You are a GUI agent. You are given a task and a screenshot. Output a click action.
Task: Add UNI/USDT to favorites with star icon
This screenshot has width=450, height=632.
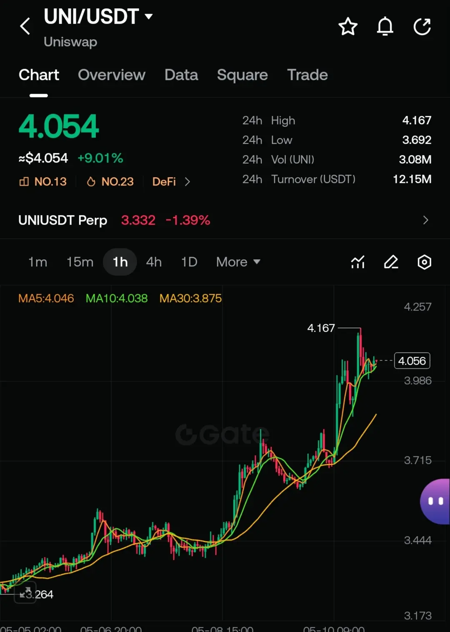tap(348, 27)
